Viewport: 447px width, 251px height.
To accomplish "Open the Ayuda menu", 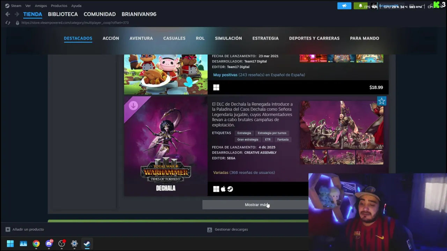I will 76,6.
